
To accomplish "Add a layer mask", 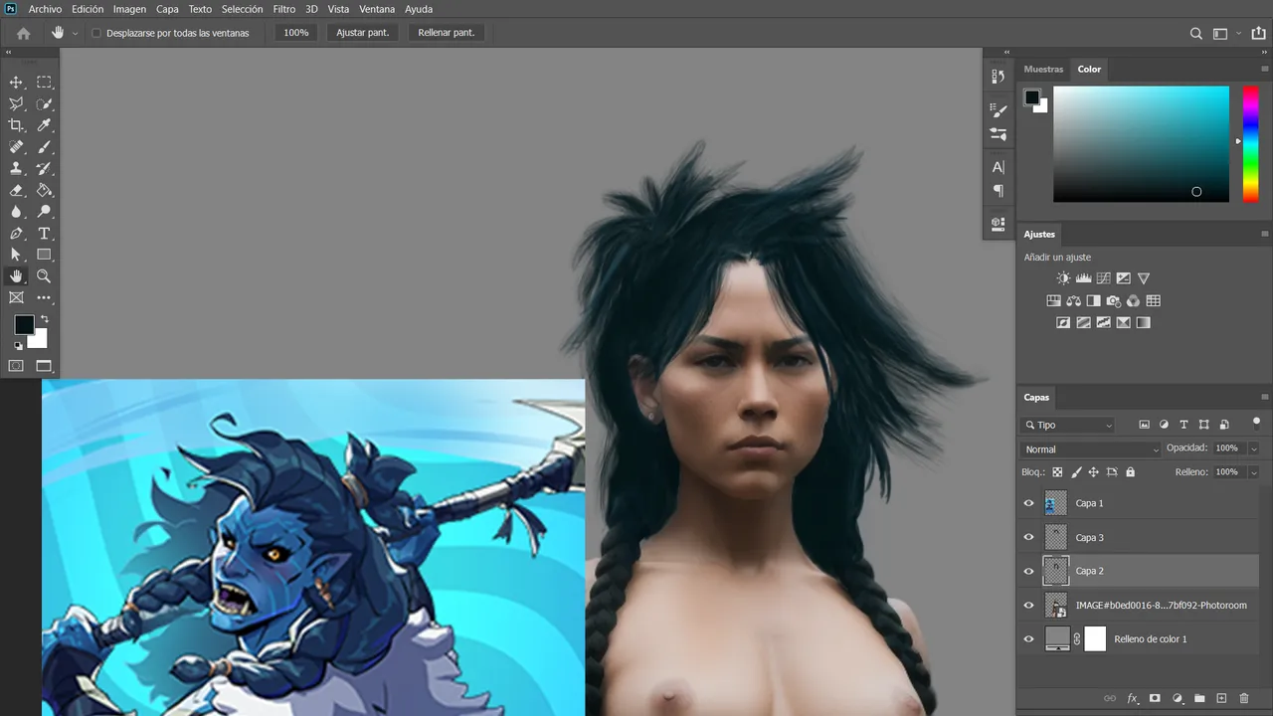I will (1155, 699).
